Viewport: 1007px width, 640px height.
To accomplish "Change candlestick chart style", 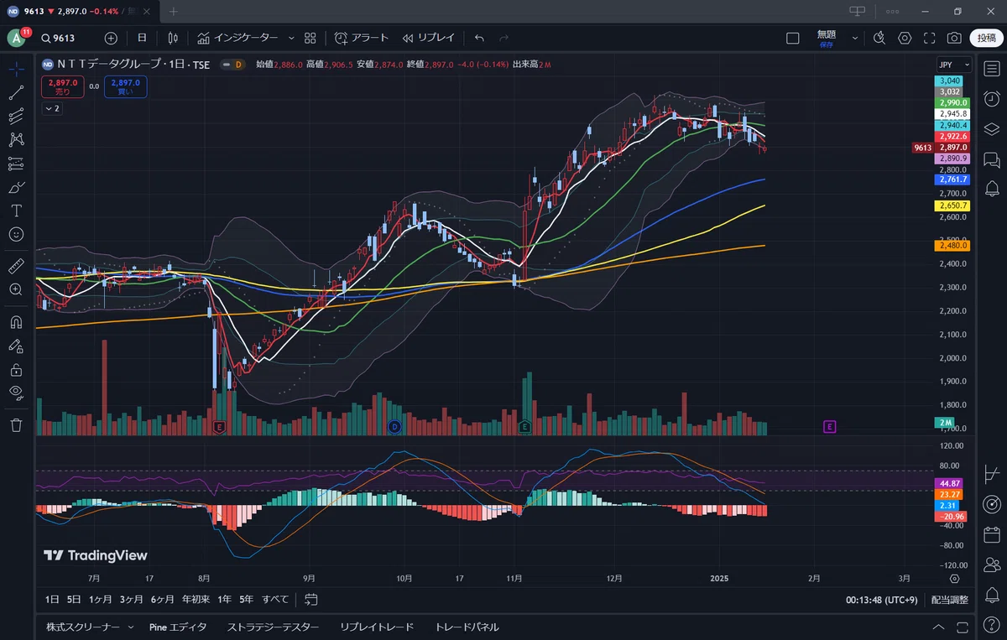I will coord(173,38).
